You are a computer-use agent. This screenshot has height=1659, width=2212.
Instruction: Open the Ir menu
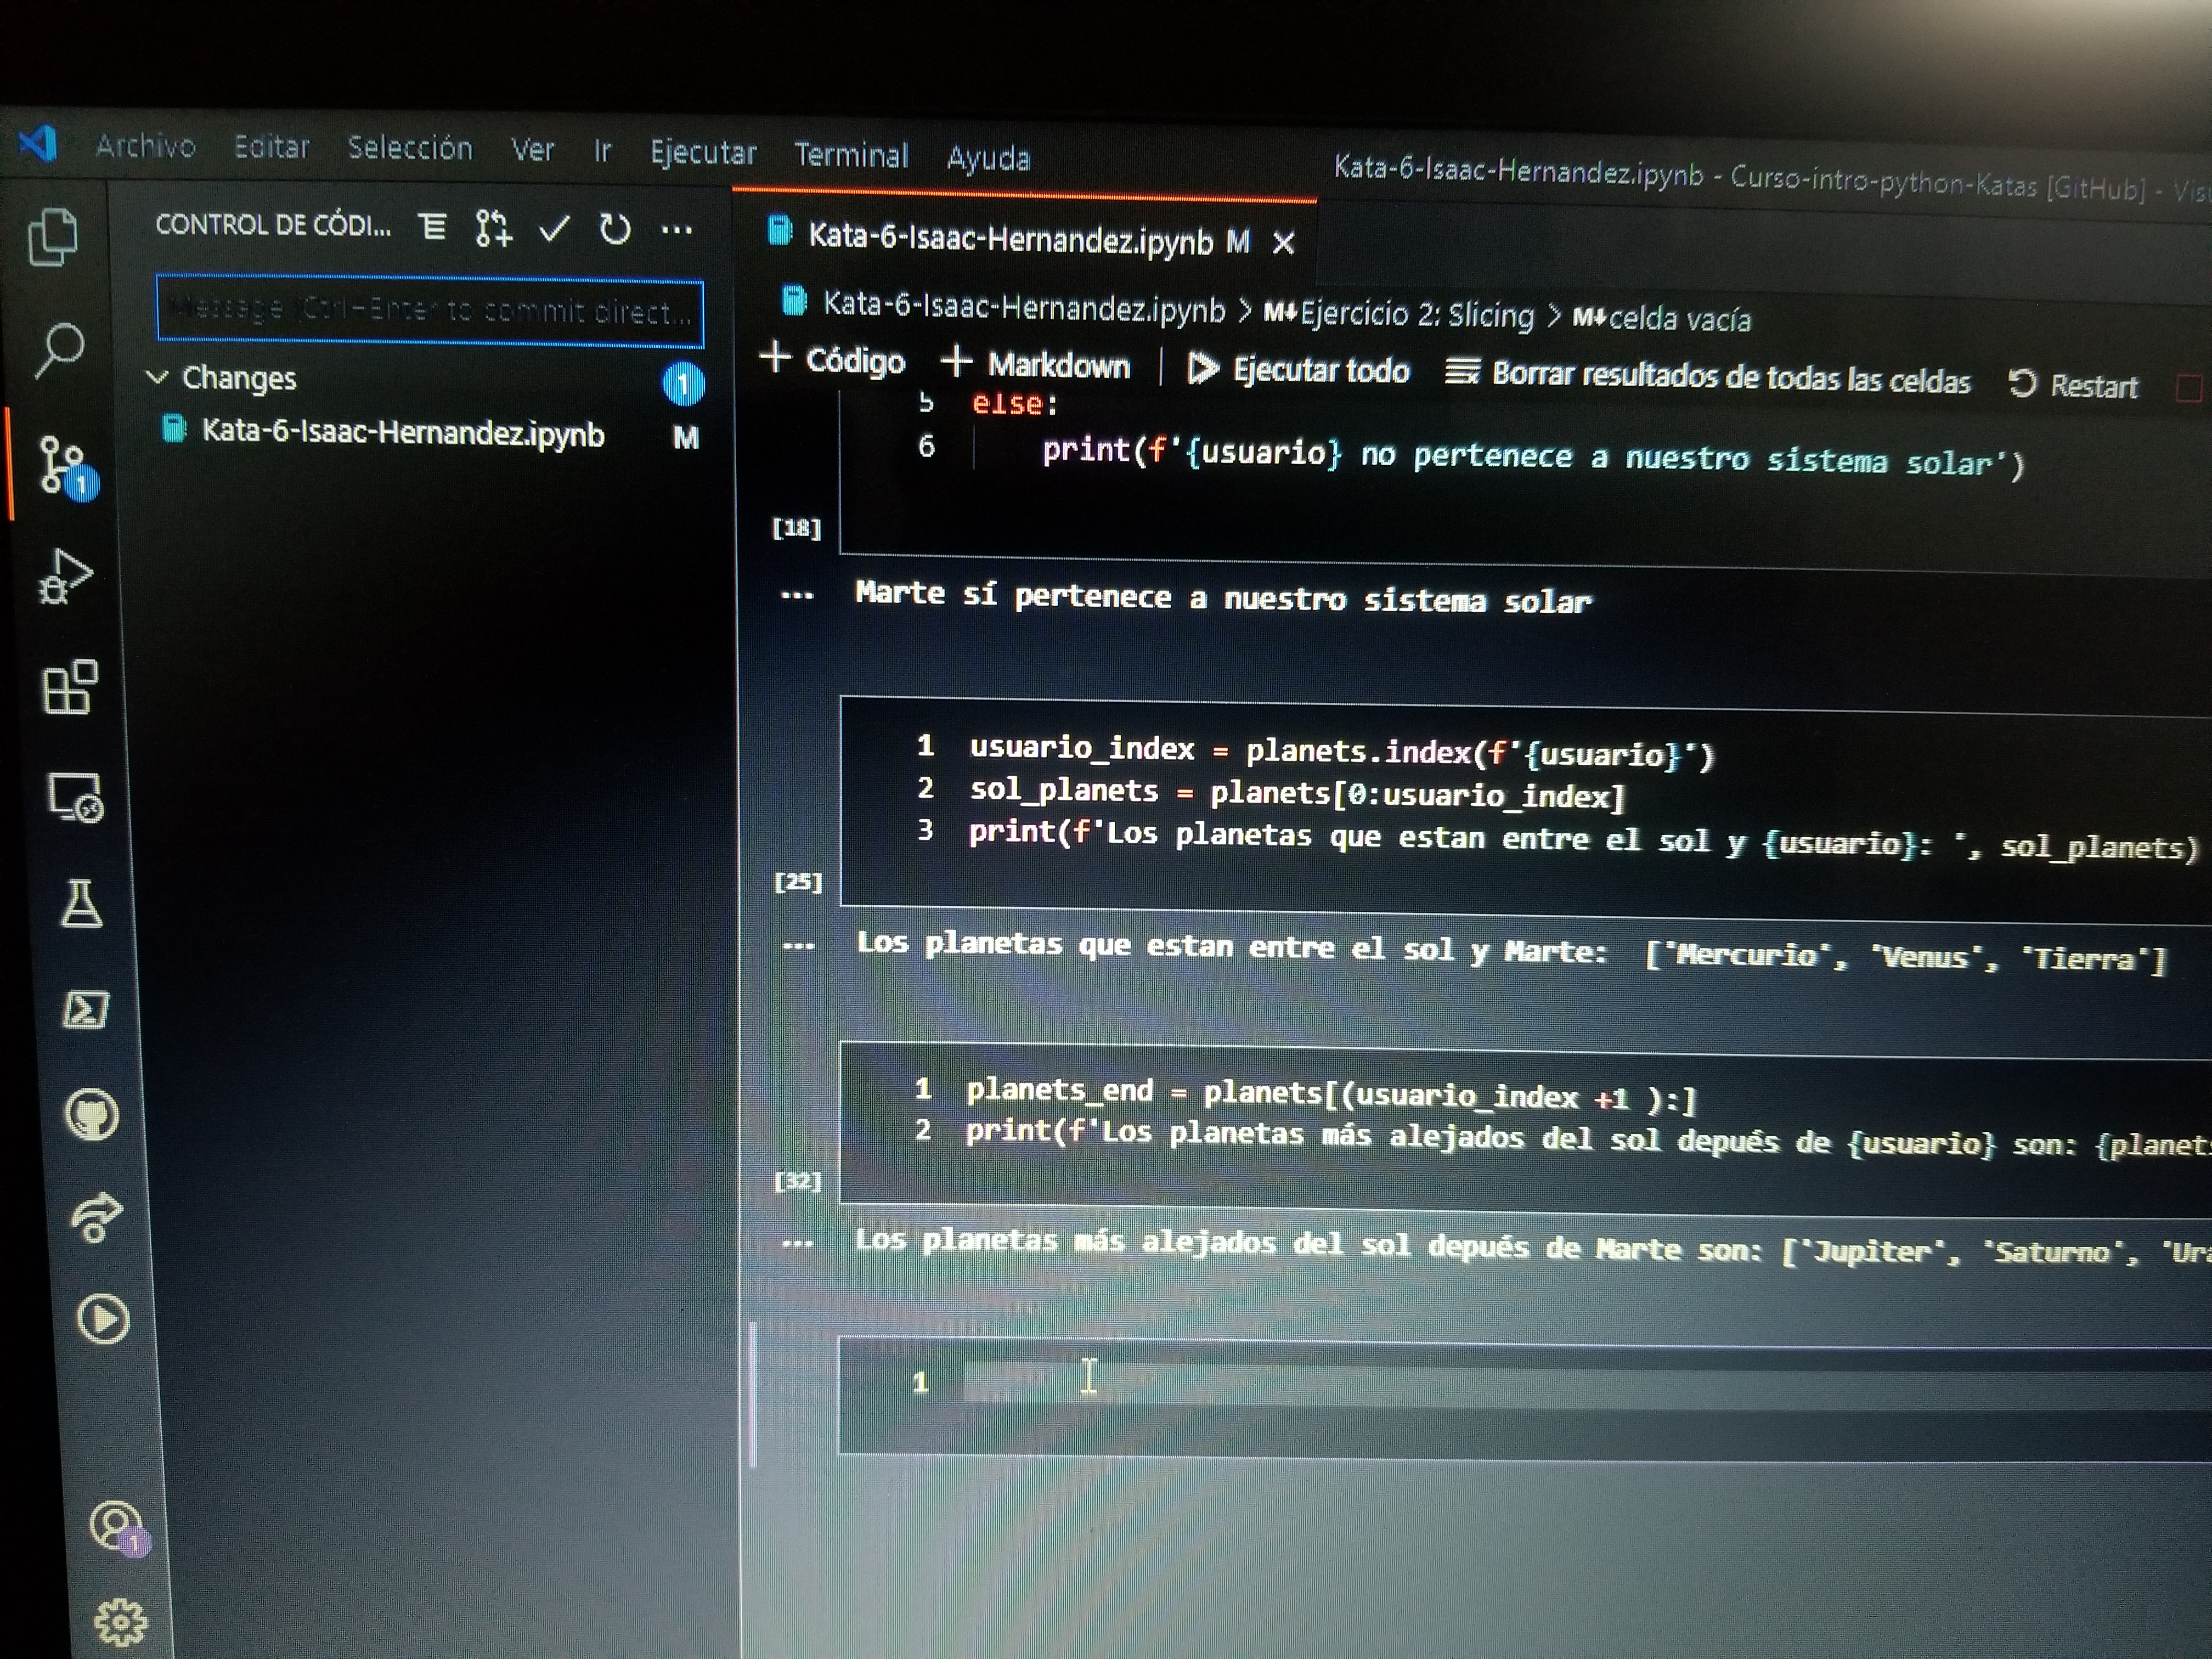pyautogui.click(x=602, y=151)
